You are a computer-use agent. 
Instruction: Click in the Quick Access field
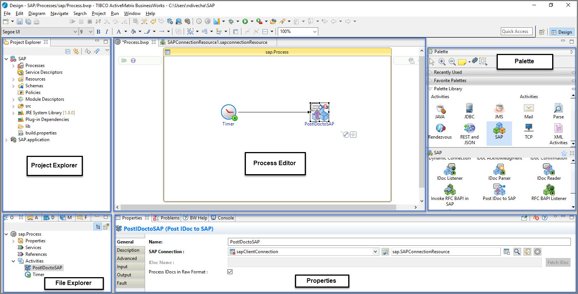click(x=517, y=31)
